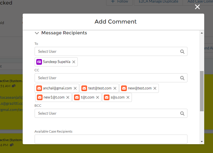Screen dimensions: 213x153
Task: Click search icon in BCC field
Action: [x=182, y=113]
